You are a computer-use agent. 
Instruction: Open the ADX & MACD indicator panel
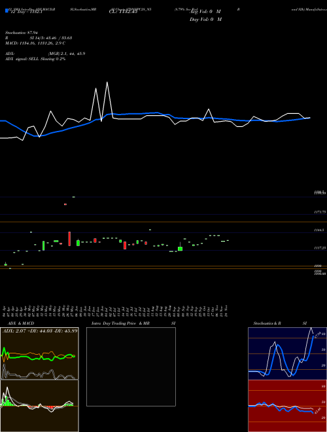[39, 380]
